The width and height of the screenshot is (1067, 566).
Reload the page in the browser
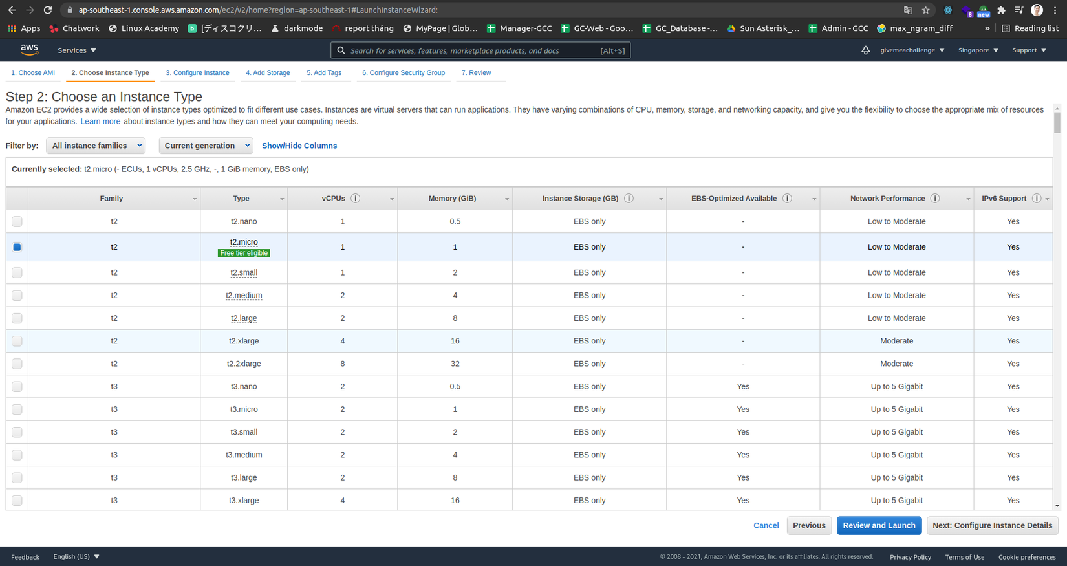47,10
